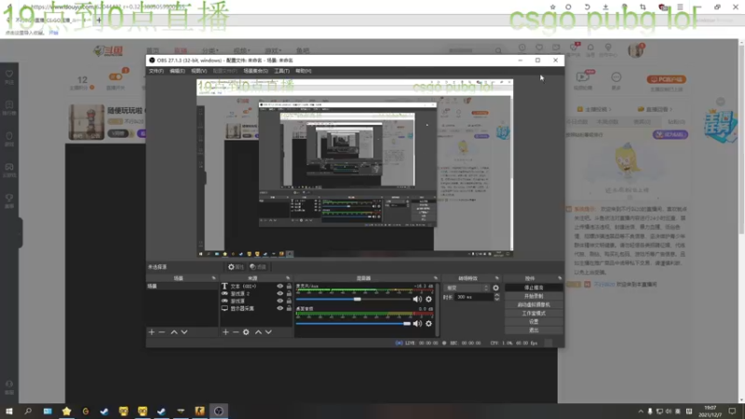Image resolution: width=745 pixels, height=419 pixels.
Task: Click the Douyu logo in the browser page
Action: coord(108,50)
